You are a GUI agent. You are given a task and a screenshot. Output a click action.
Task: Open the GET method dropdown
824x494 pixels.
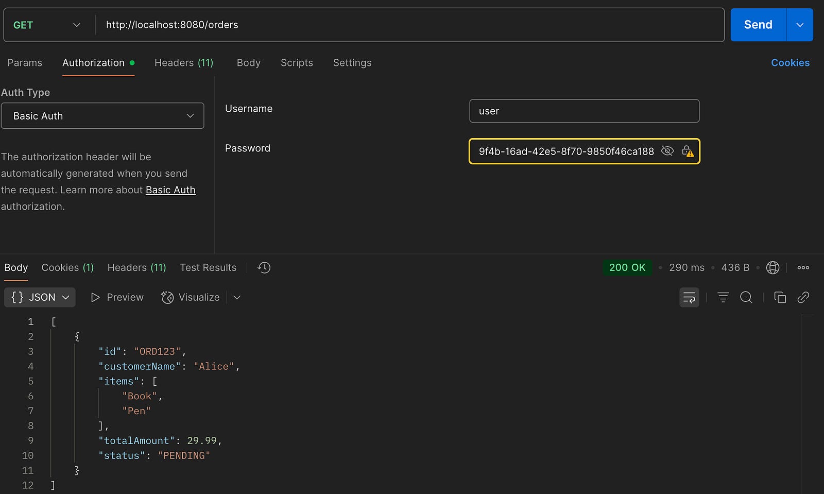click(x=47, y=25)
